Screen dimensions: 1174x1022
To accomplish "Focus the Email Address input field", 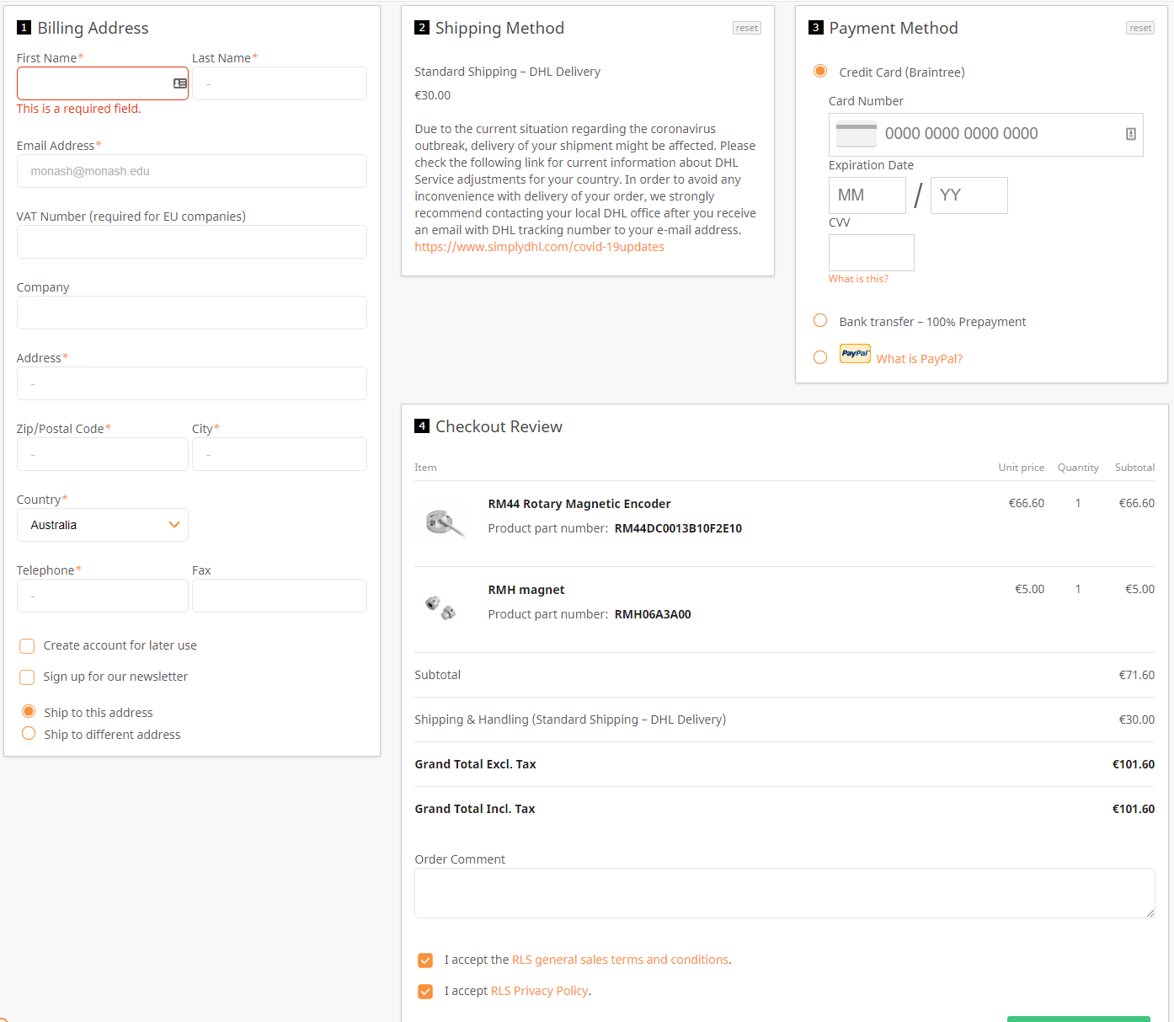I will pyautogui.click(x=192, y=171).
